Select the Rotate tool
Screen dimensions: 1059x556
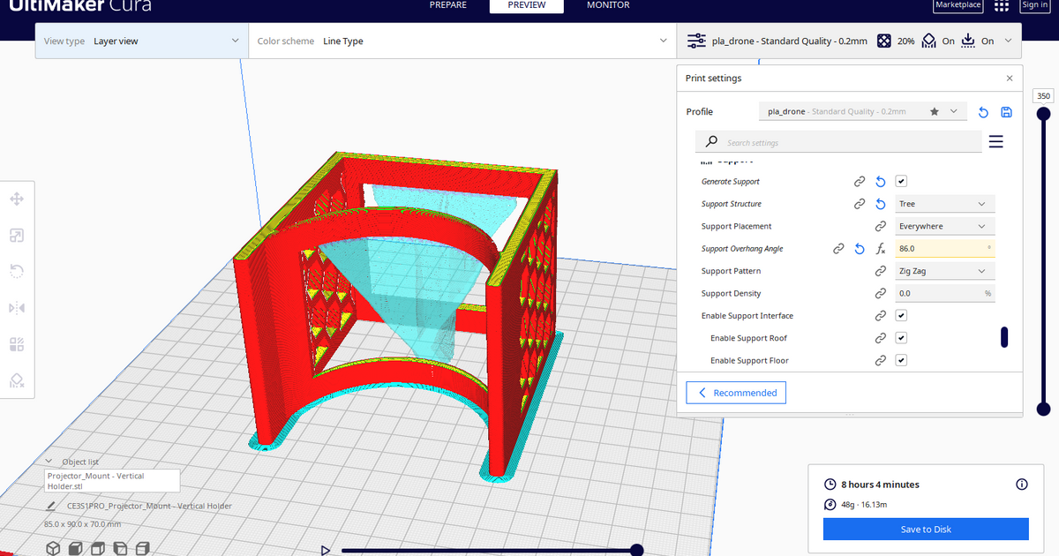coord(16,271)
